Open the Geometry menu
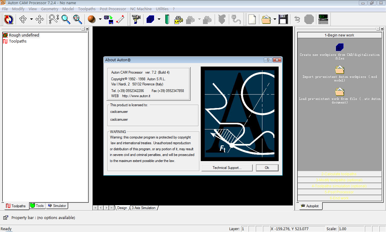386x232 pixels. [x=49, y=9]
